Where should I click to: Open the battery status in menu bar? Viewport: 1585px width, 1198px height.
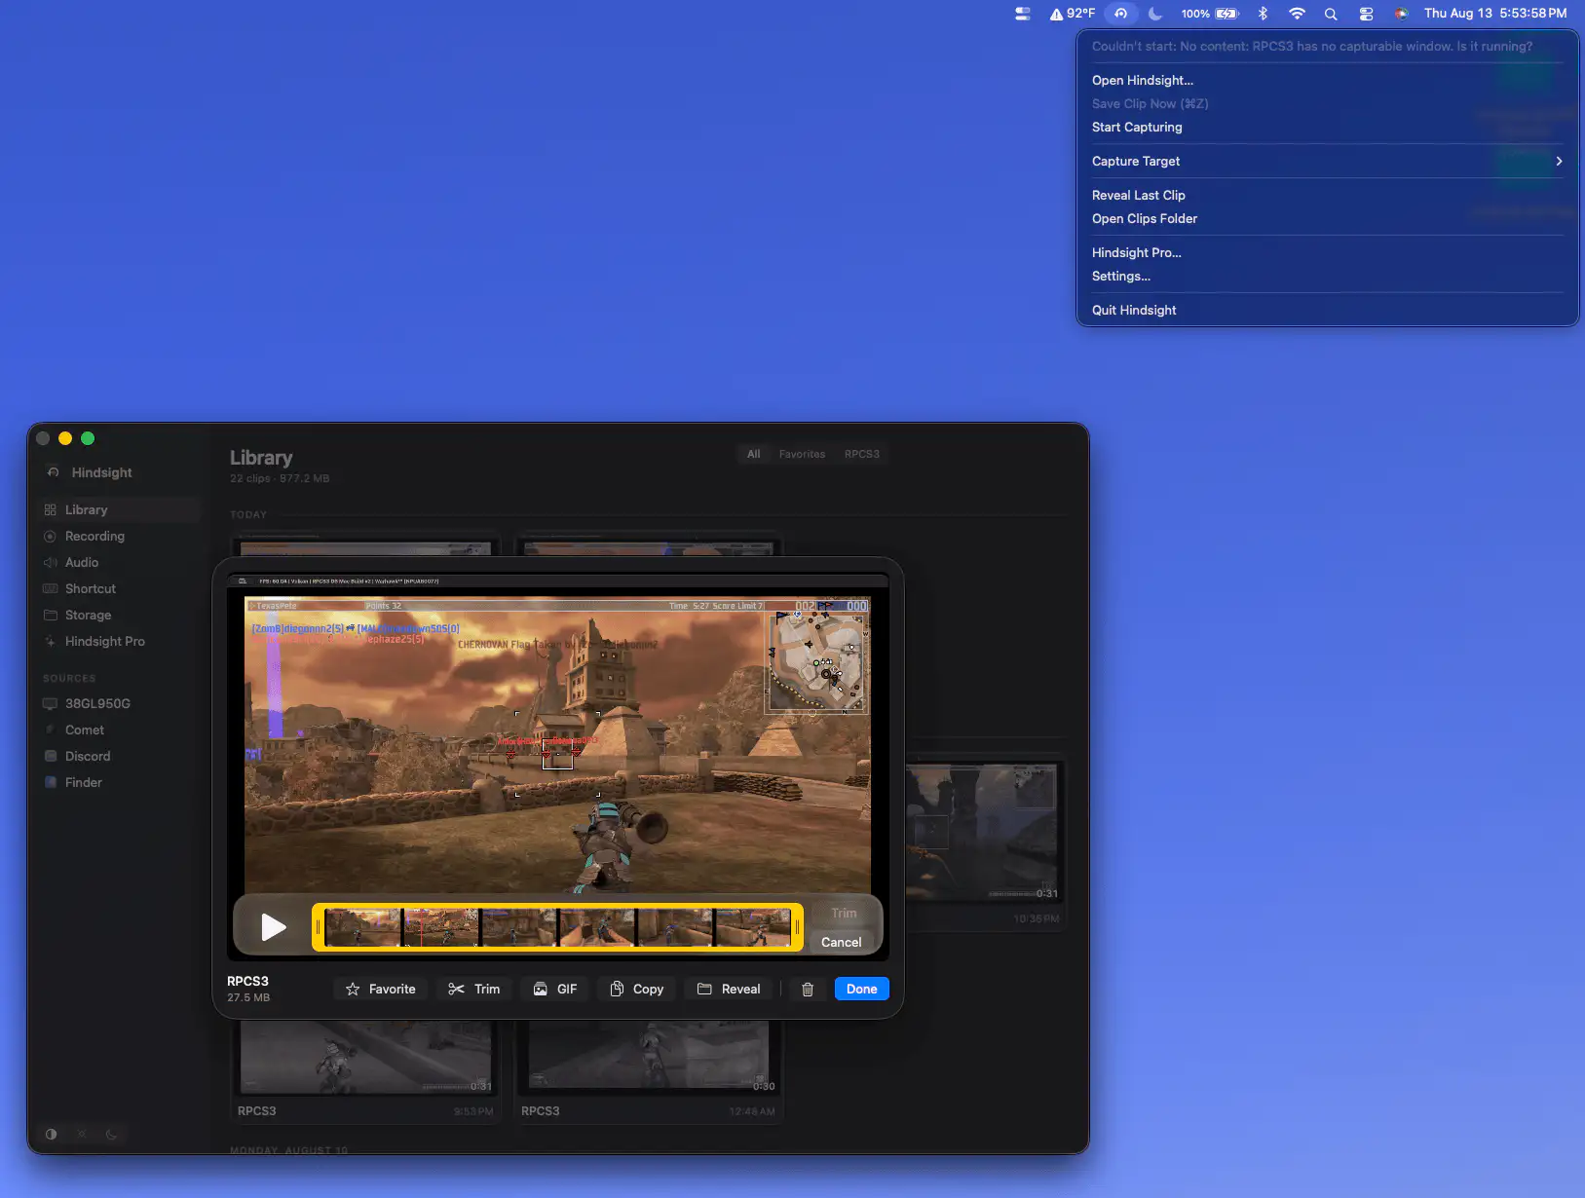click(1210, 14)
